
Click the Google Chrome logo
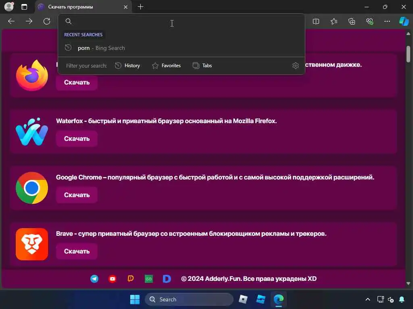pyautogui.click(x=32, y=188)
